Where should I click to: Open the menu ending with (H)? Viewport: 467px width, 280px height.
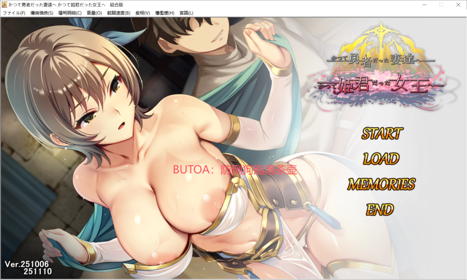click(165, 13)
